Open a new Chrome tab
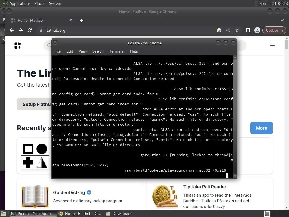Image resolution: width=289 pixels, height=217 pixels. tap(82, 20)
